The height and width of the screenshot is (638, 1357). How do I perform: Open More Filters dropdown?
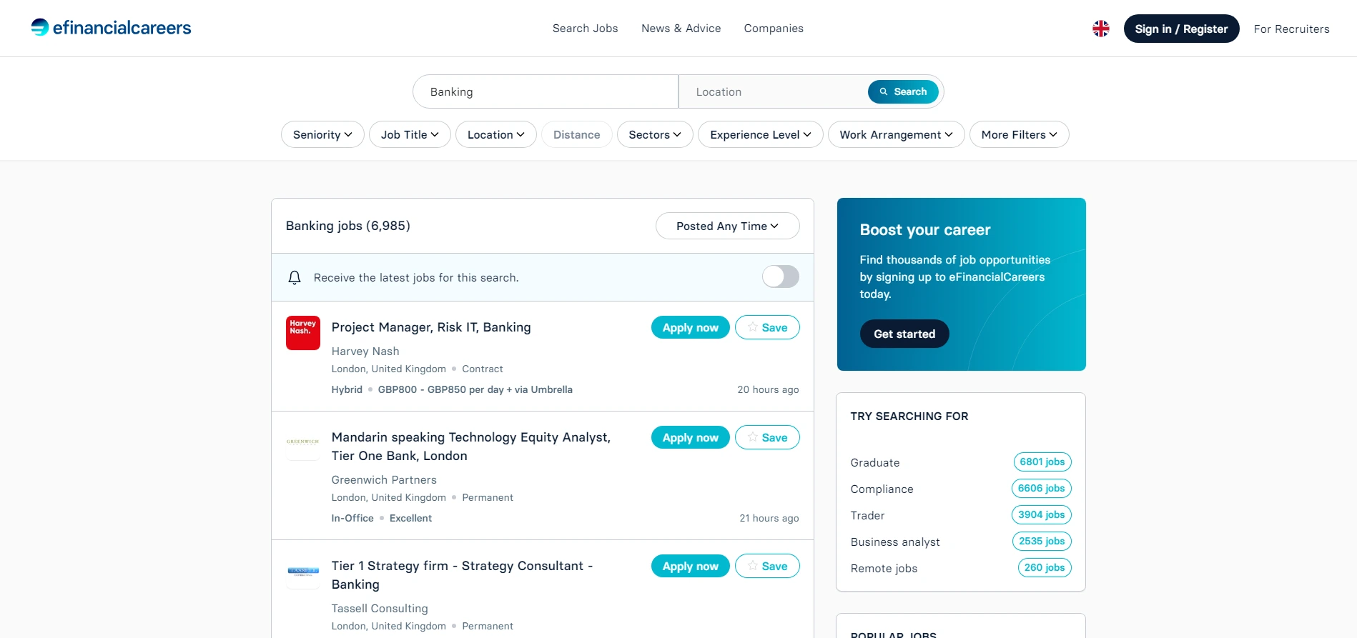coord(1020,134)
